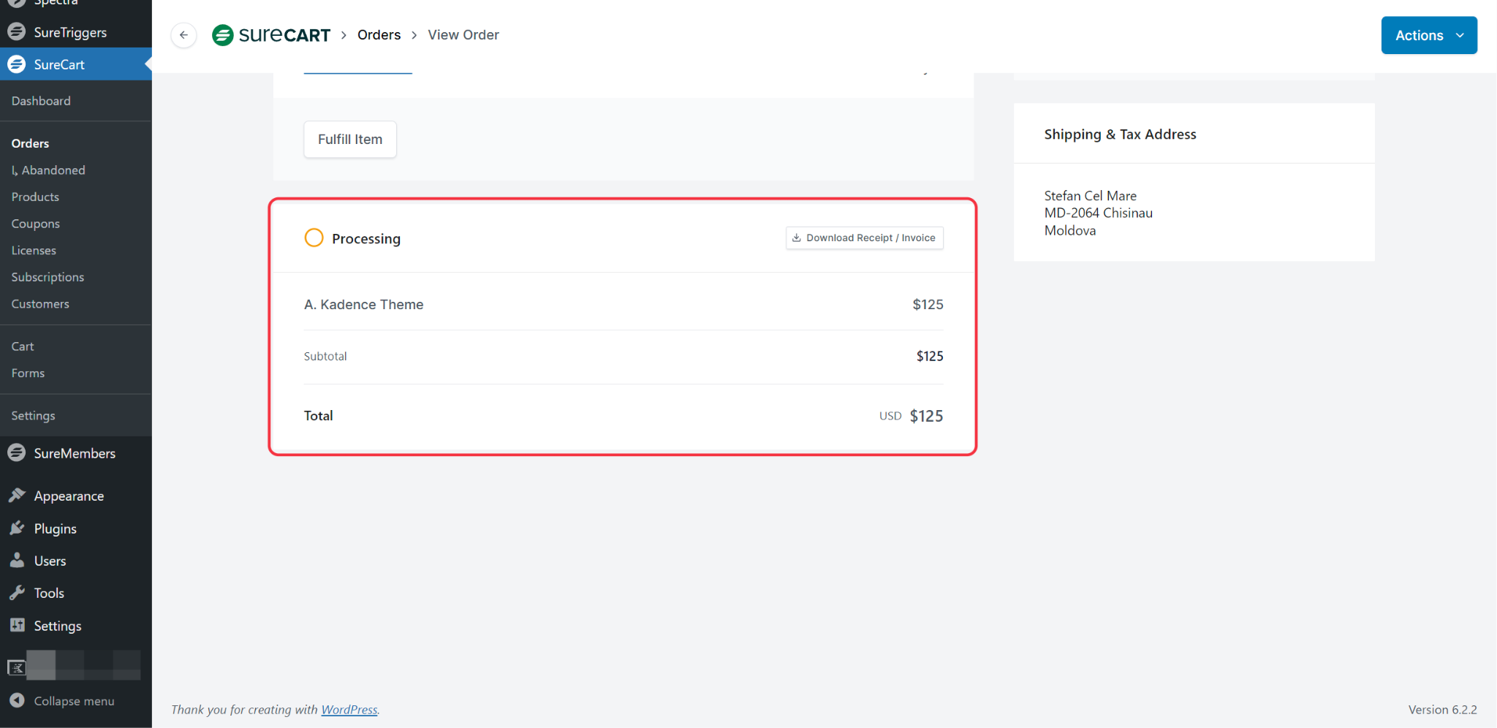Navigate to Orders breadcrumb

coord(379,35)
